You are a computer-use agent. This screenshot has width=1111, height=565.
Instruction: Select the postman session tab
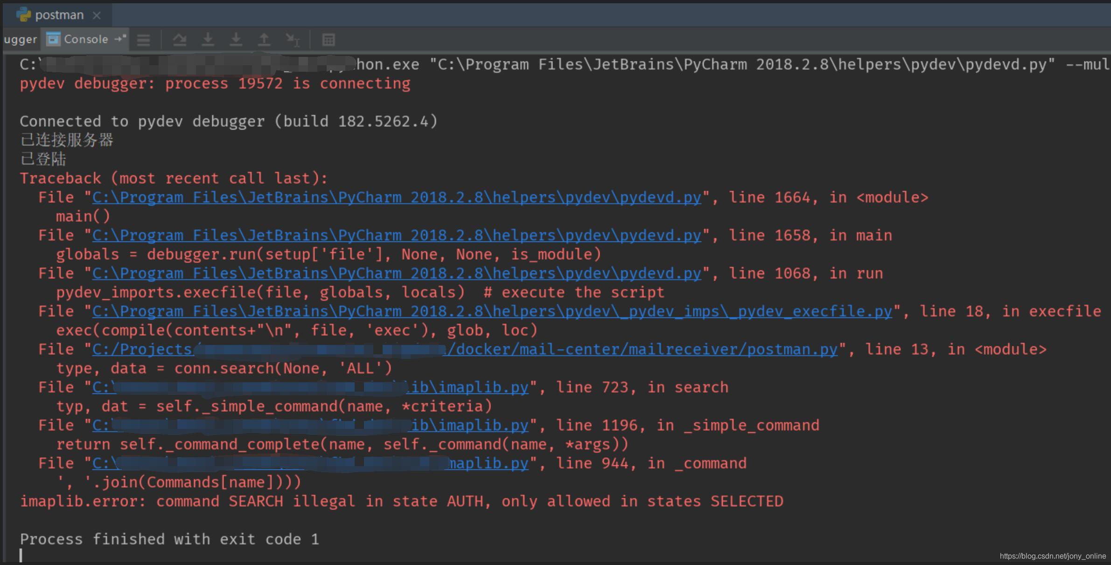coord(59,15)
